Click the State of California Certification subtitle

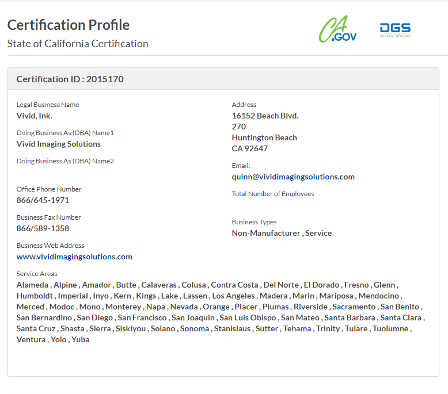coord(78,44)
